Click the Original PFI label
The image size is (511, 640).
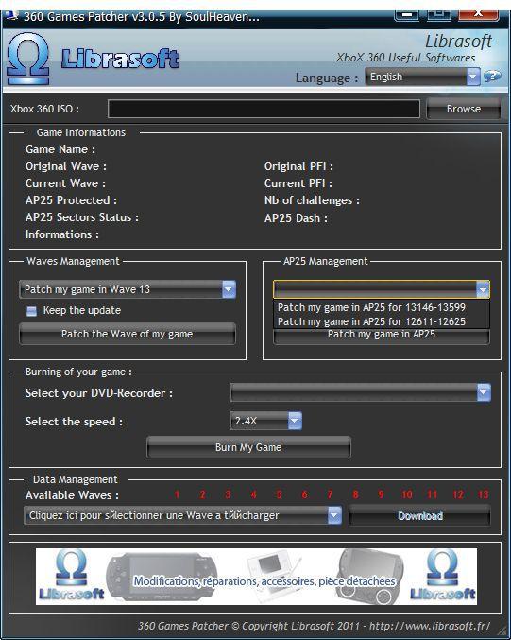pos(298,166)
